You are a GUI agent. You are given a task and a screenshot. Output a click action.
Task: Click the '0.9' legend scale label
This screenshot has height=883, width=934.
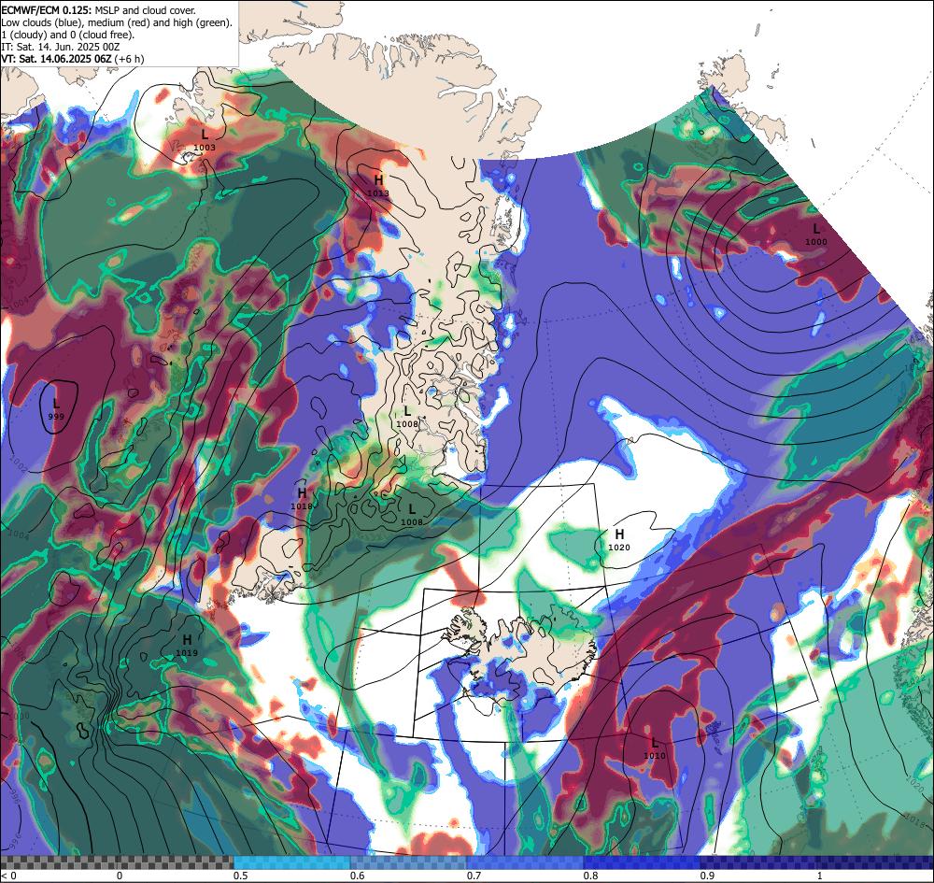(707, 876)
